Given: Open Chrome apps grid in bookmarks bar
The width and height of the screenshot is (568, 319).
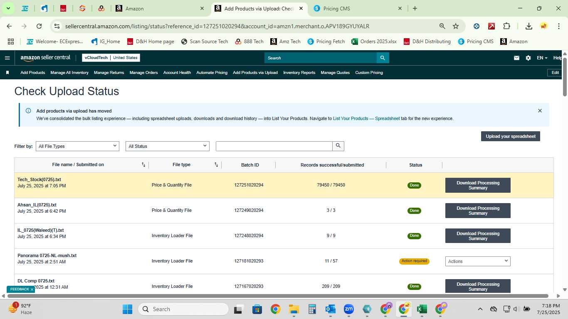Looking at the screenshot, I should pyautogui.click(x=11, y=42).
